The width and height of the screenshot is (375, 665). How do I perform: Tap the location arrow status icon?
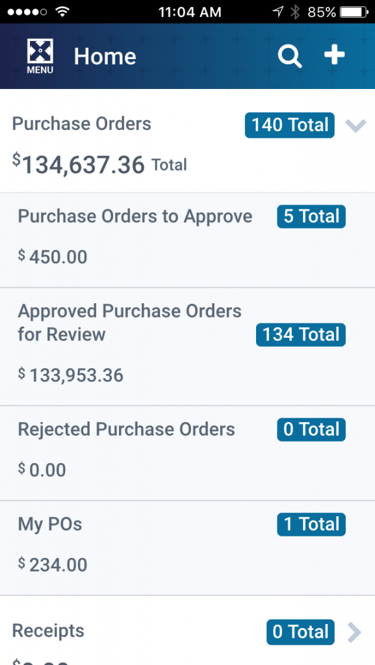(278, 12)
